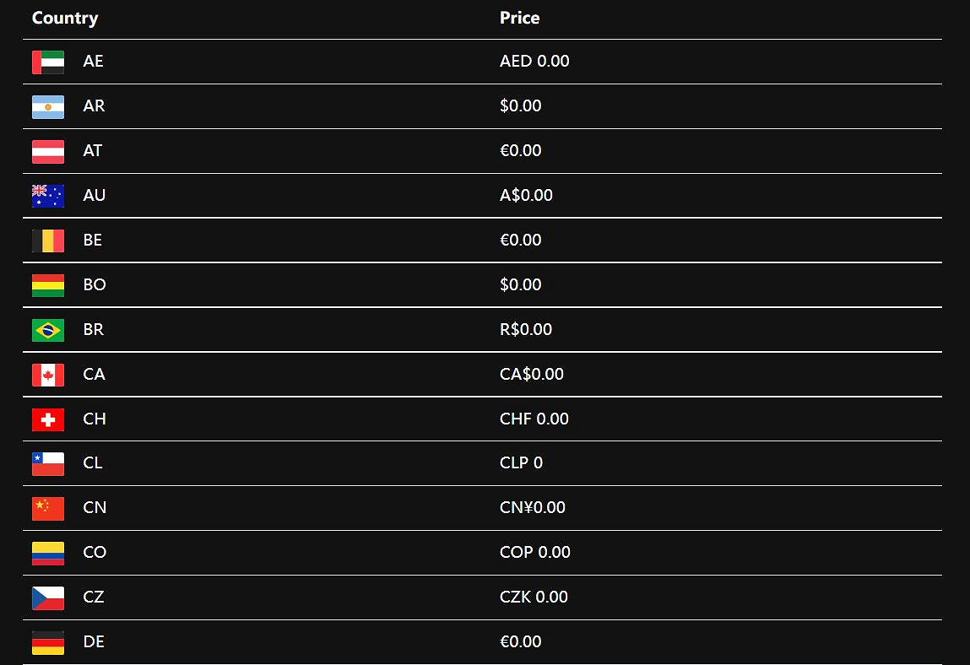The image size is (970, 665).
Task: Click the Switzerland flag icon
Action: click(48, 419)
